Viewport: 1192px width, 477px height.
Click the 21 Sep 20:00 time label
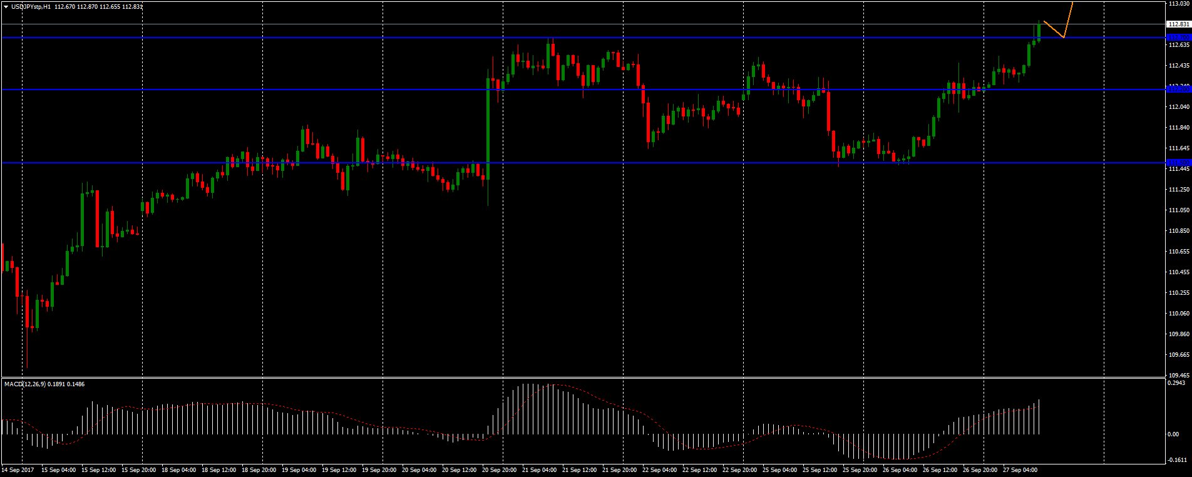620,469
